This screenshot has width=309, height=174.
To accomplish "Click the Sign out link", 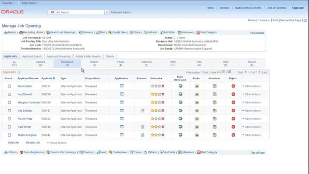I will tap(297, 8).
